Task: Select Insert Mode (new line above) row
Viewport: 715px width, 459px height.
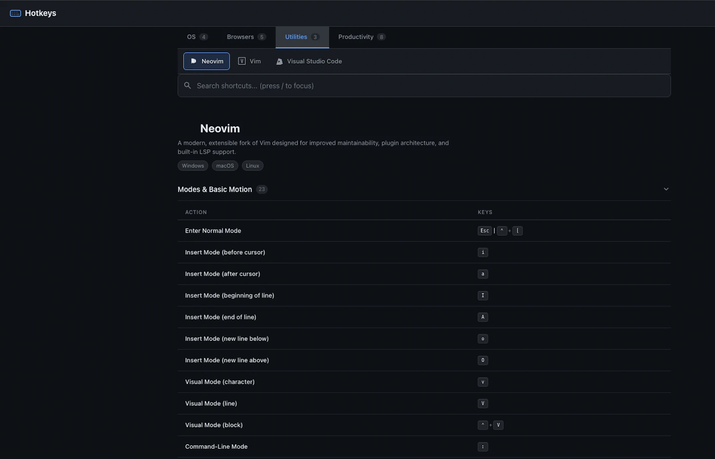Action: tap(424, 360)
